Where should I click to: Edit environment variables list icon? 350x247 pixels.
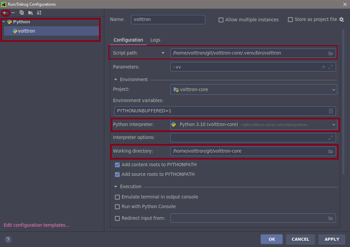tap(331, 111)
